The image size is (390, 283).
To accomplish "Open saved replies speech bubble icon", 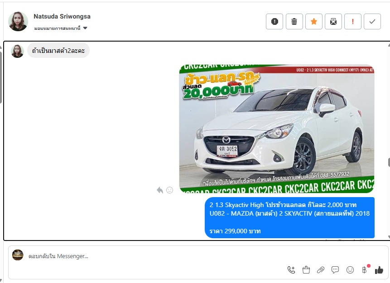I will pyautogui.click(x=335, y=270).
